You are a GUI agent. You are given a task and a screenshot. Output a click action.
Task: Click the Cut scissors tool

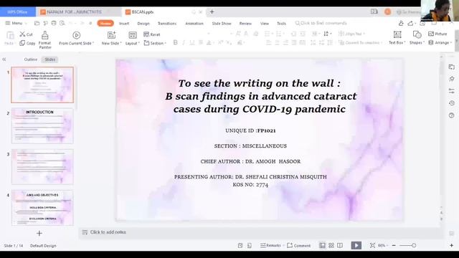pos(26,34)
